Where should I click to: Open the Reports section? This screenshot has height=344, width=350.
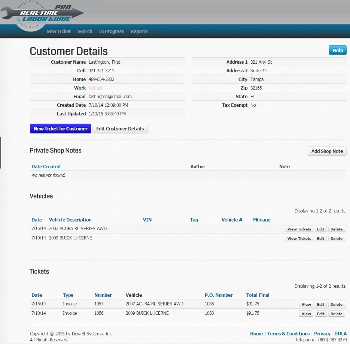[139, 31]
